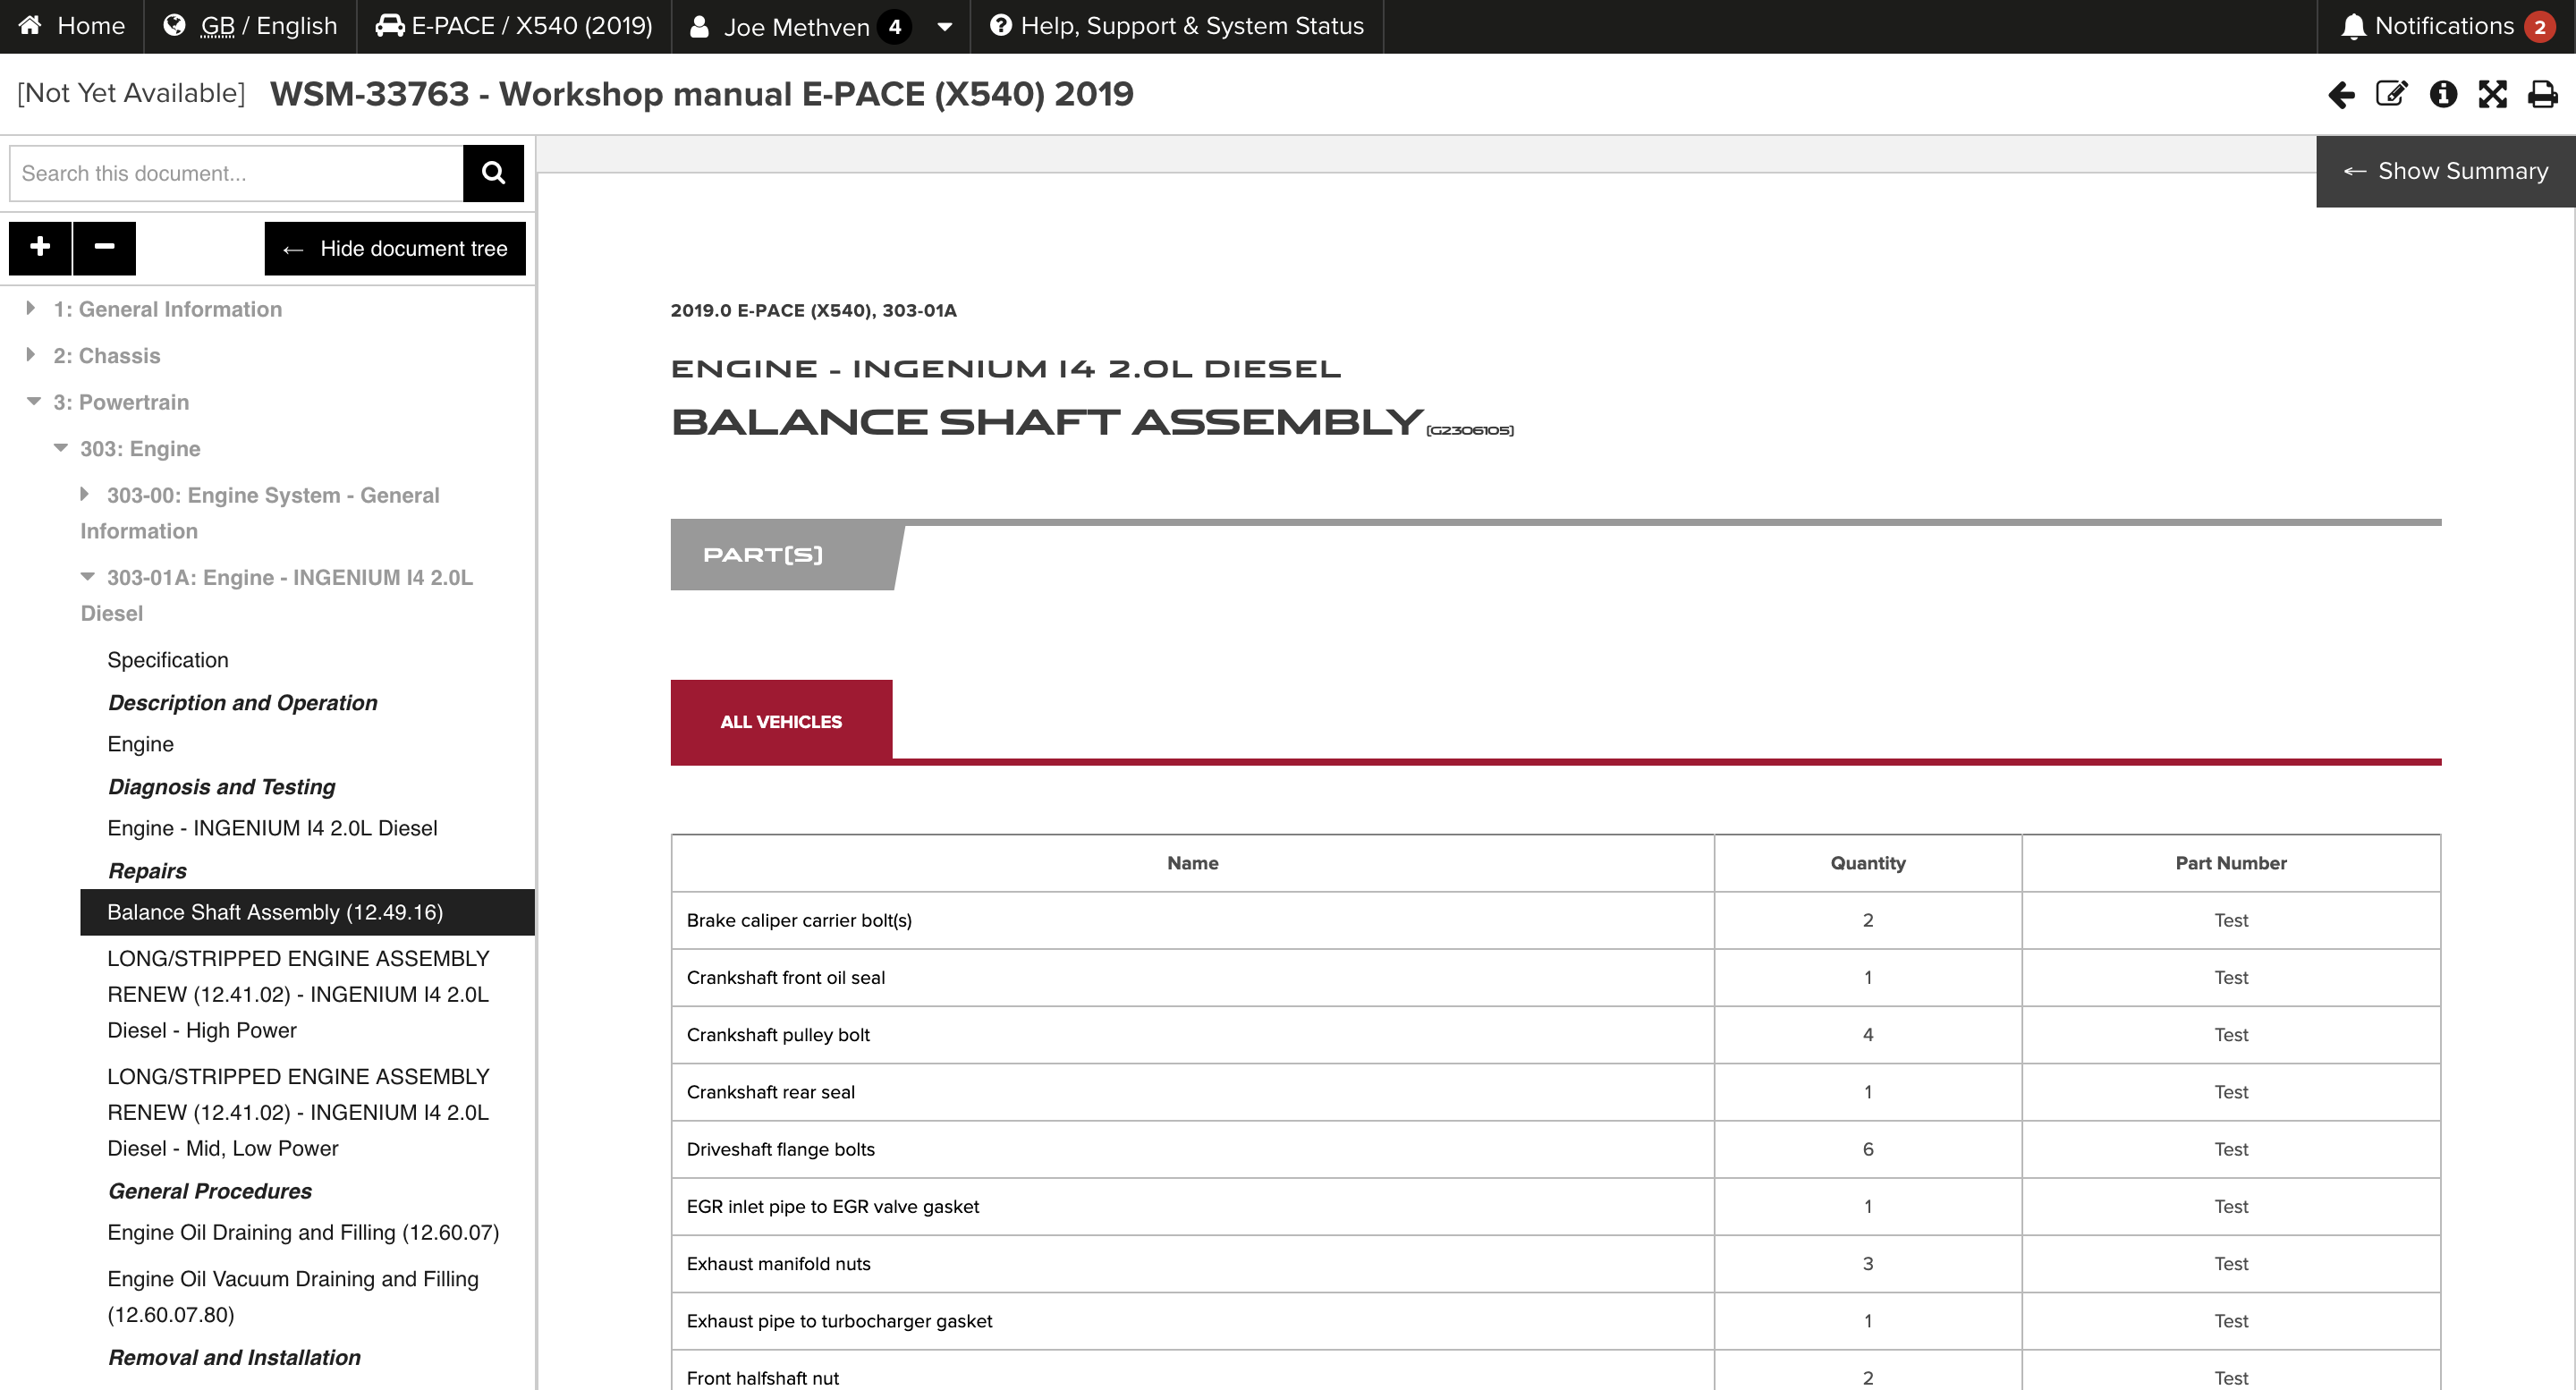Open Engine Oil Vacuum Draining and Filling
Image resolution: width=2576 pixels, height=1390 pixels.
(293, 1296)
